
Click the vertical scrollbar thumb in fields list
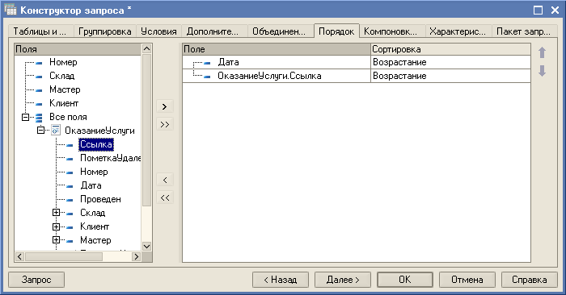[146, 130]
